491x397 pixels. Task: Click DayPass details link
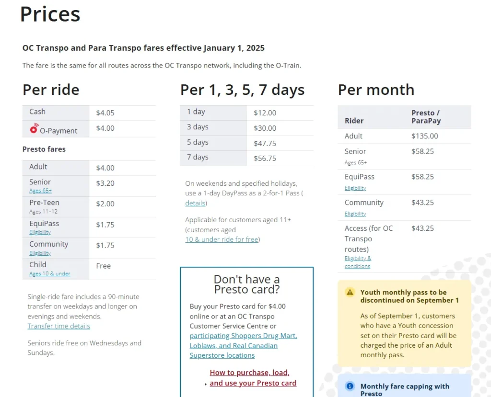tap(195, 203)
